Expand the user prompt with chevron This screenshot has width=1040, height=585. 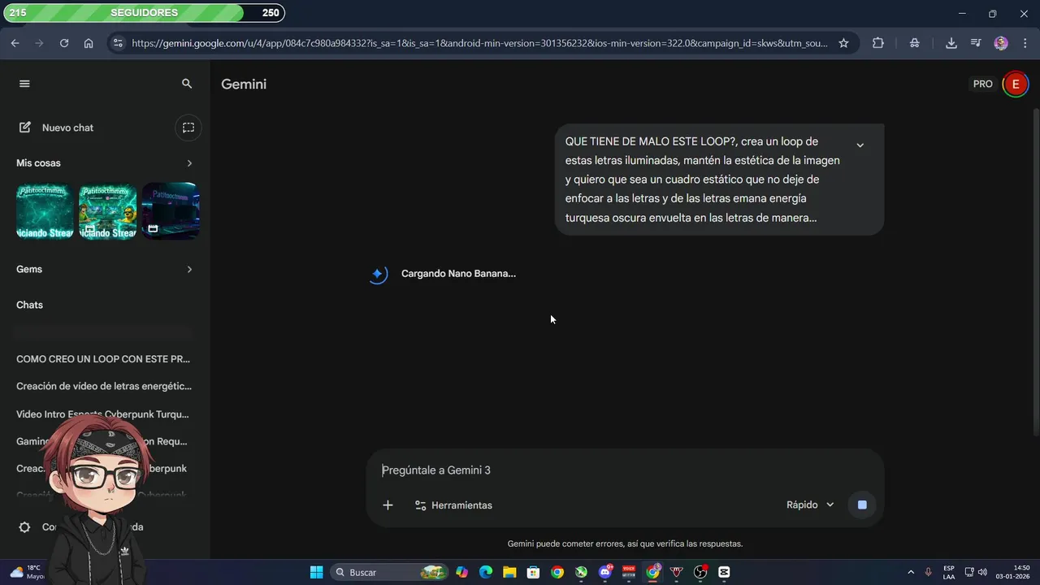[860, 145]
